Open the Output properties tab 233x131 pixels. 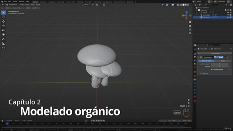(195, 57)
